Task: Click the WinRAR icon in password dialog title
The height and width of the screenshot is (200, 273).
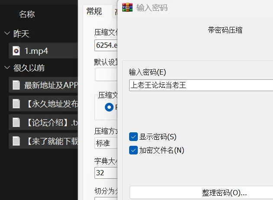Action: pos(127,7)
